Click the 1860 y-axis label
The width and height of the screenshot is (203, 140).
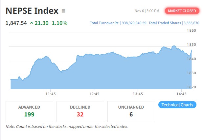(x=192, y=30)
